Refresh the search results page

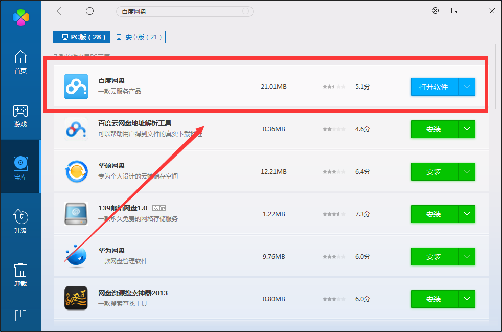pos(89,11)
